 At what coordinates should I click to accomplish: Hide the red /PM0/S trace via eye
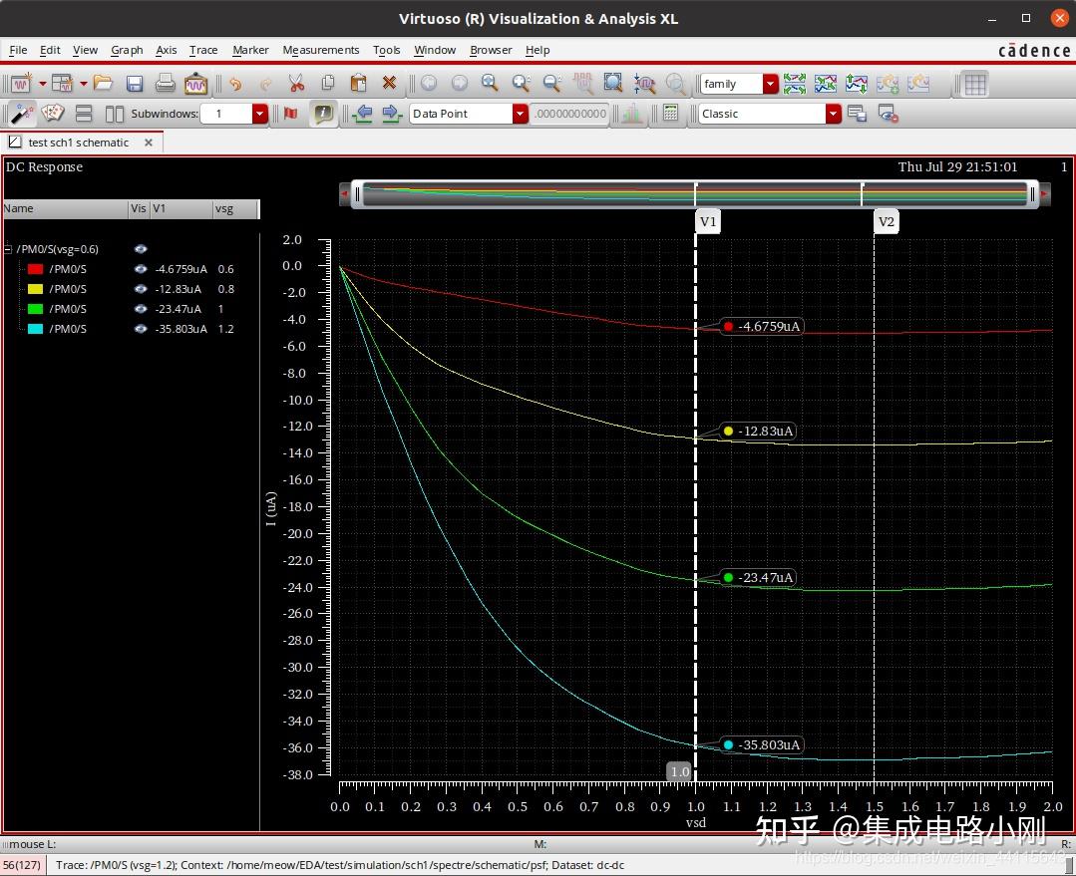(x=141, y=269)
